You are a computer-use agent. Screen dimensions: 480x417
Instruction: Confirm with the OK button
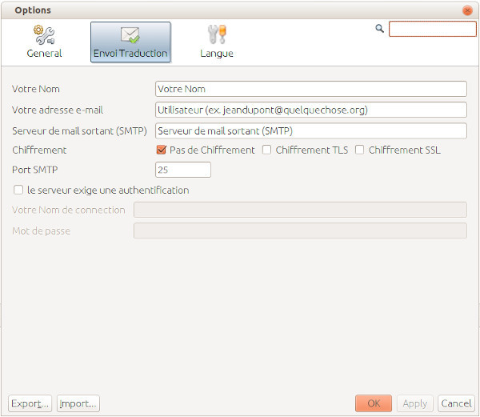[374, 403]
